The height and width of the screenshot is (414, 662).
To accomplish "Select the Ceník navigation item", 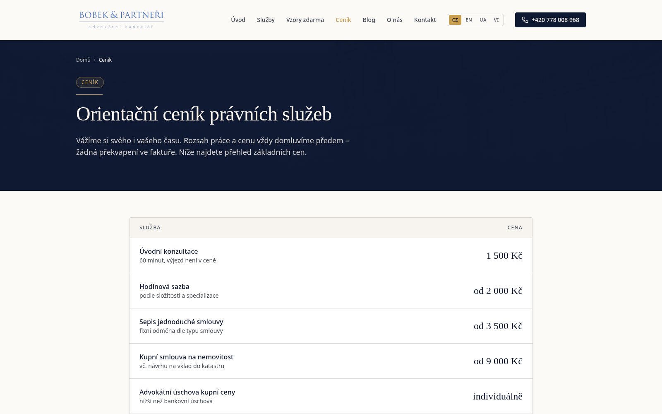I will click(343, 20).
